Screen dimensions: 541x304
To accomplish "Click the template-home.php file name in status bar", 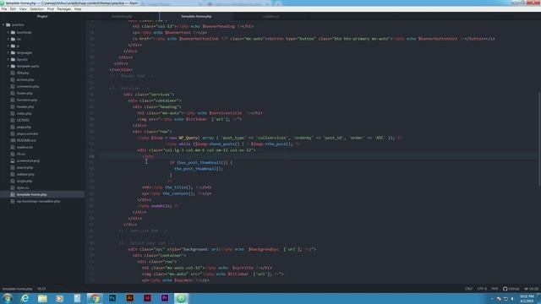I will 17,289.
